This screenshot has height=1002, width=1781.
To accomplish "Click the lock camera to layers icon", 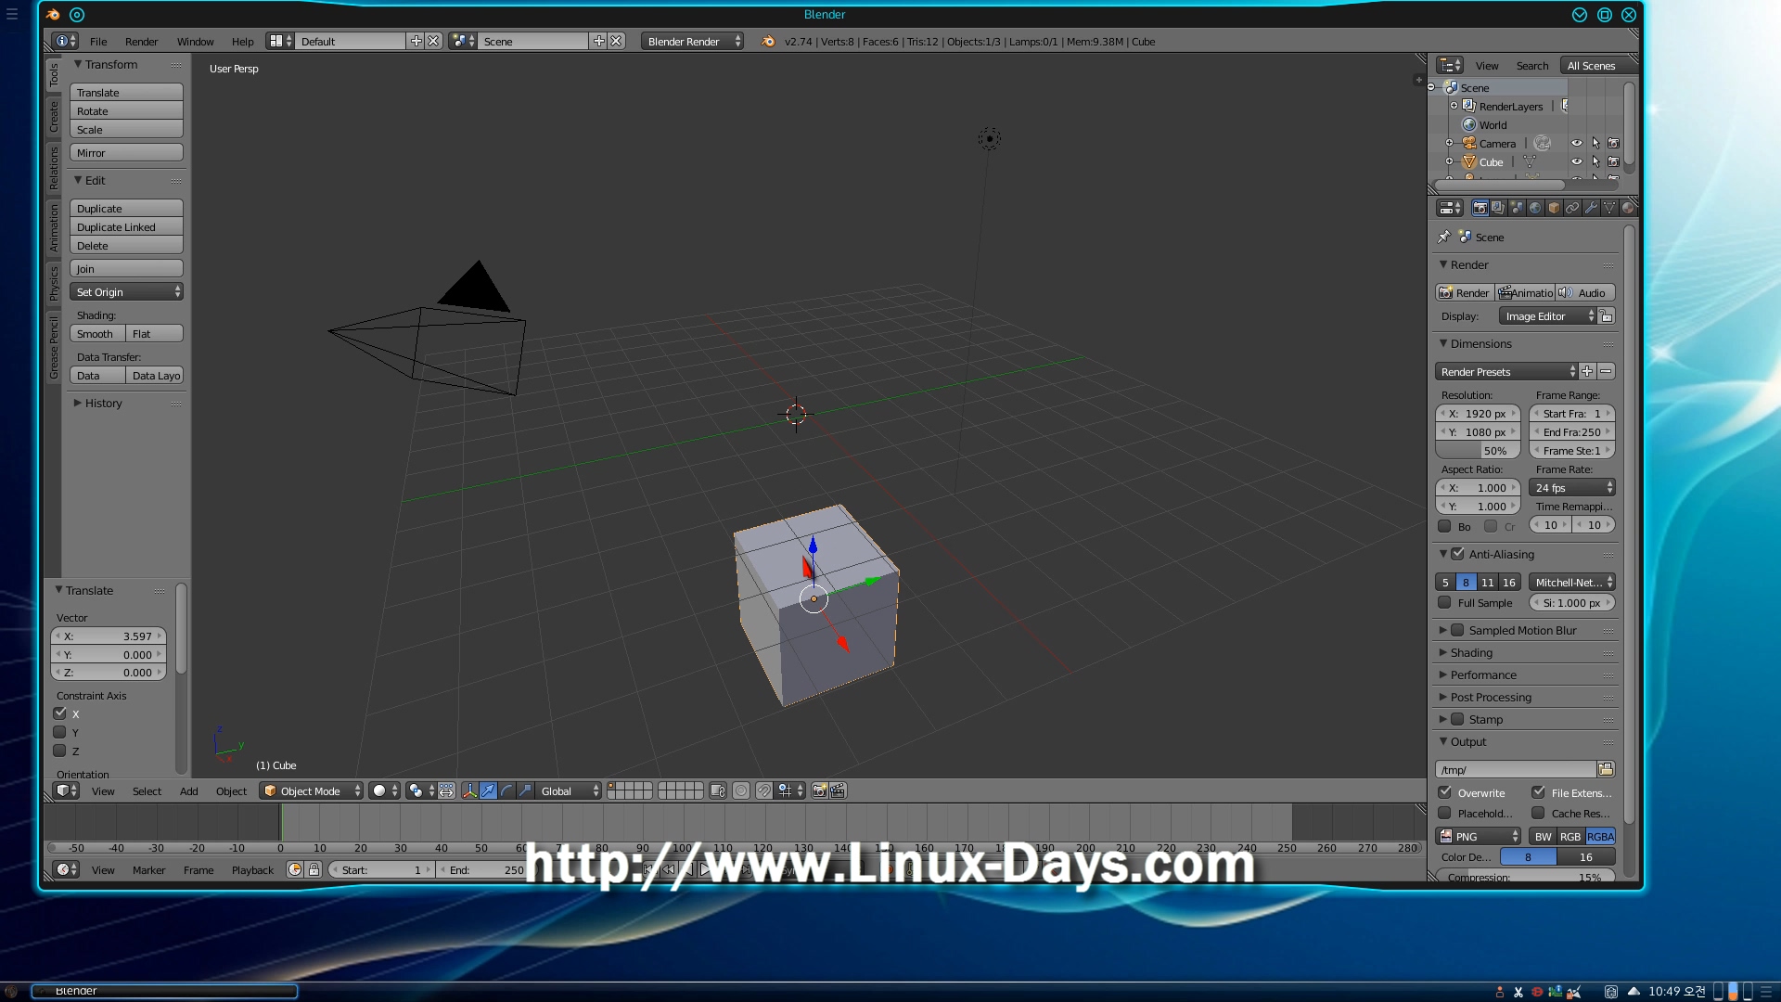I will 717,791.
